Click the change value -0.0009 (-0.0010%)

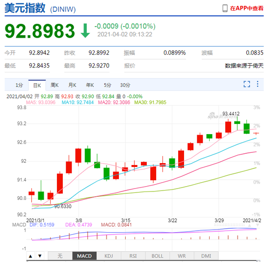(x=125, y=26)
